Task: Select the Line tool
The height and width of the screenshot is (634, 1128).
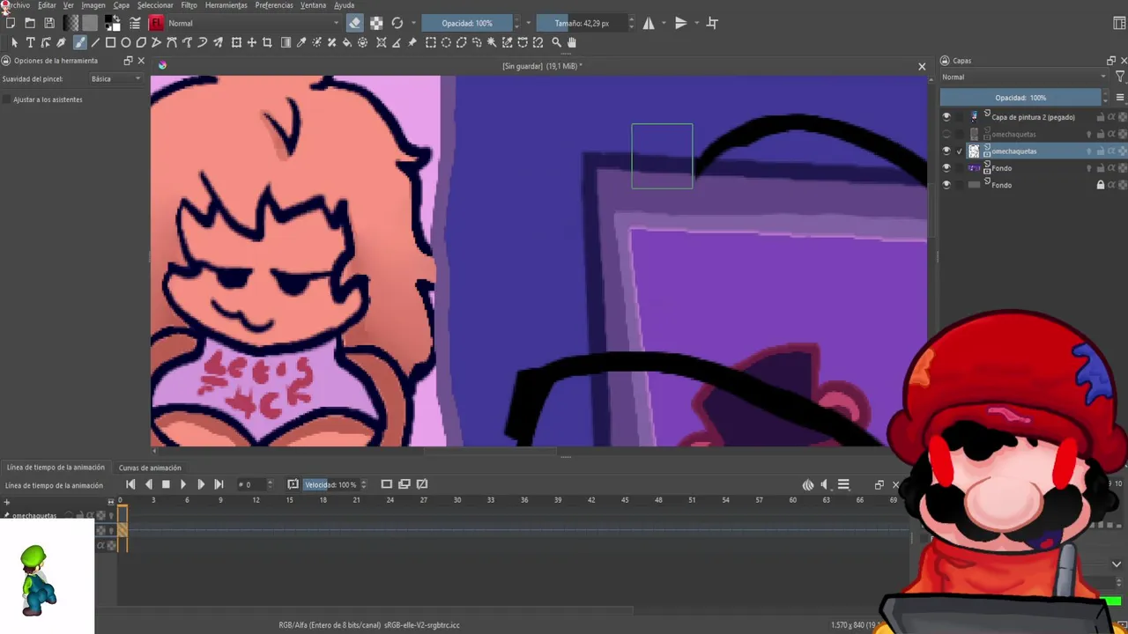Action: tap(95, 42)
